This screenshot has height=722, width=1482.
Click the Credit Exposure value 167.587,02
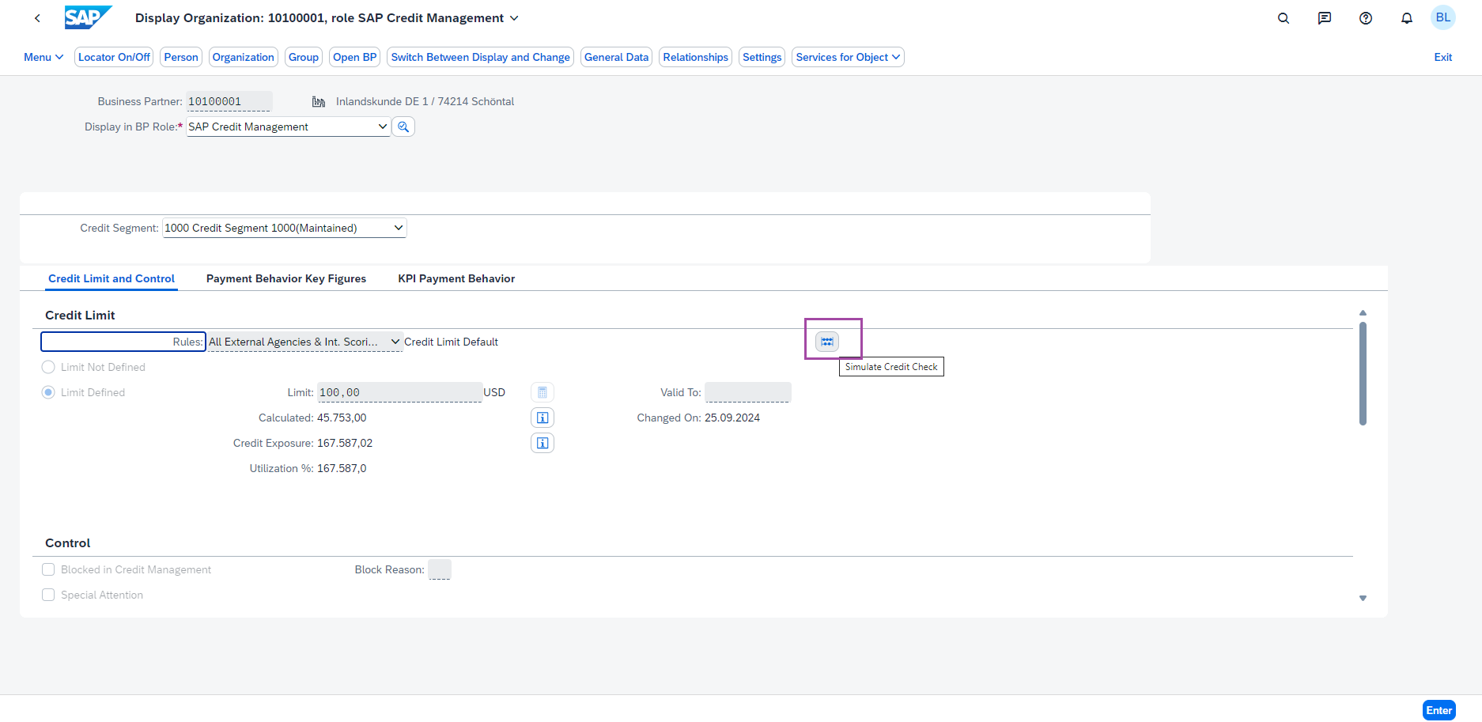[x=345, y=443]
